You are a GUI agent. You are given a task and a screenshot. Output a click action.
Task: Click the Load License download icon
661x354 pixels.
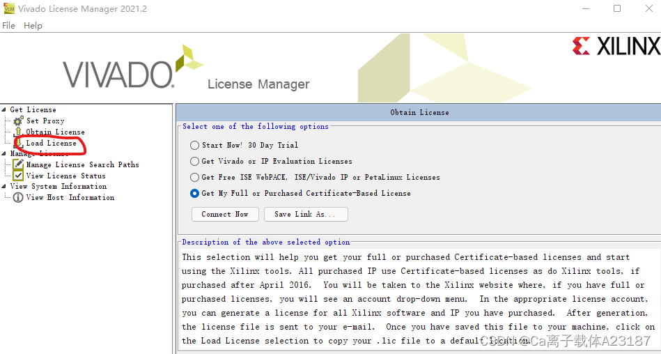(x=18, y=143)
